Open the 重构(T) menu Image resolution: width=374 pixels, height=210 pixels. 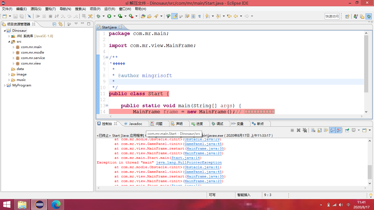click(x=50, y=9)
